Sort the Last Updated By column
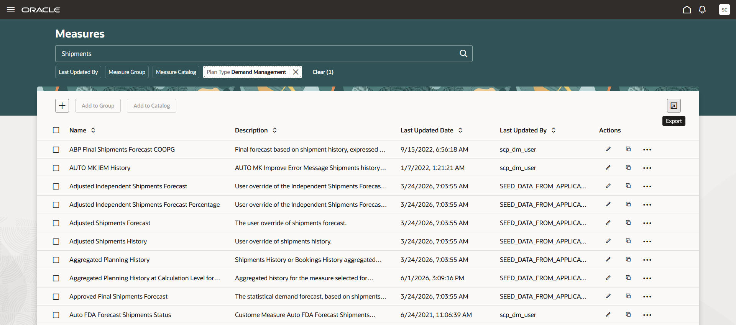The image size is (736, 325). tap(554, 130)
